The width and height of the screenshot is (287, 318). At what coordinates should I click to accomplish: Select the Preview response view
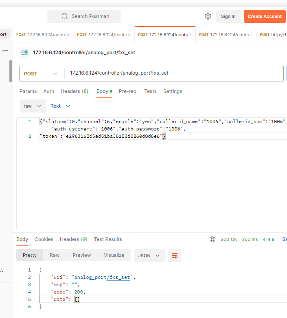(82, 255)
